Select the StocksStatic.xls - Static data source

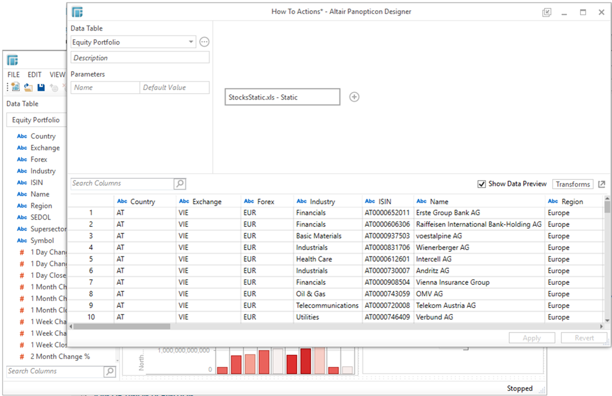point(282,97)
